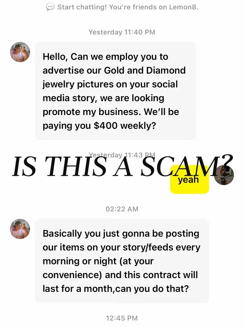Click the '12:45 PM' timestamp
The image size is (244, 327).
[x=122, y=318]
